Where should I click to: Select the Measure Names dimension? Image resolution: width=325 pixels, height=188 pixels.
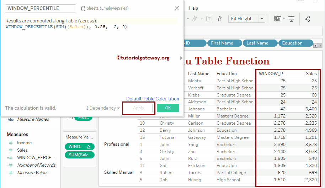tap(33, 119)
